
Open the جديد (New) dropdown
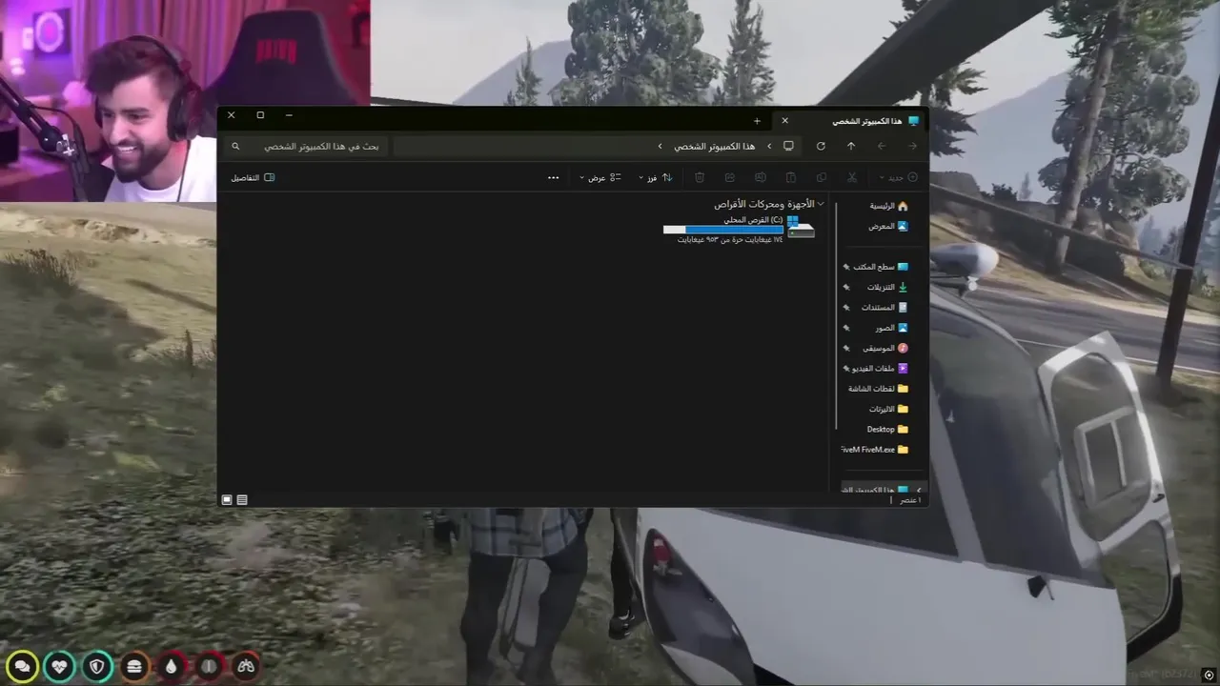(x=899, y=177)
